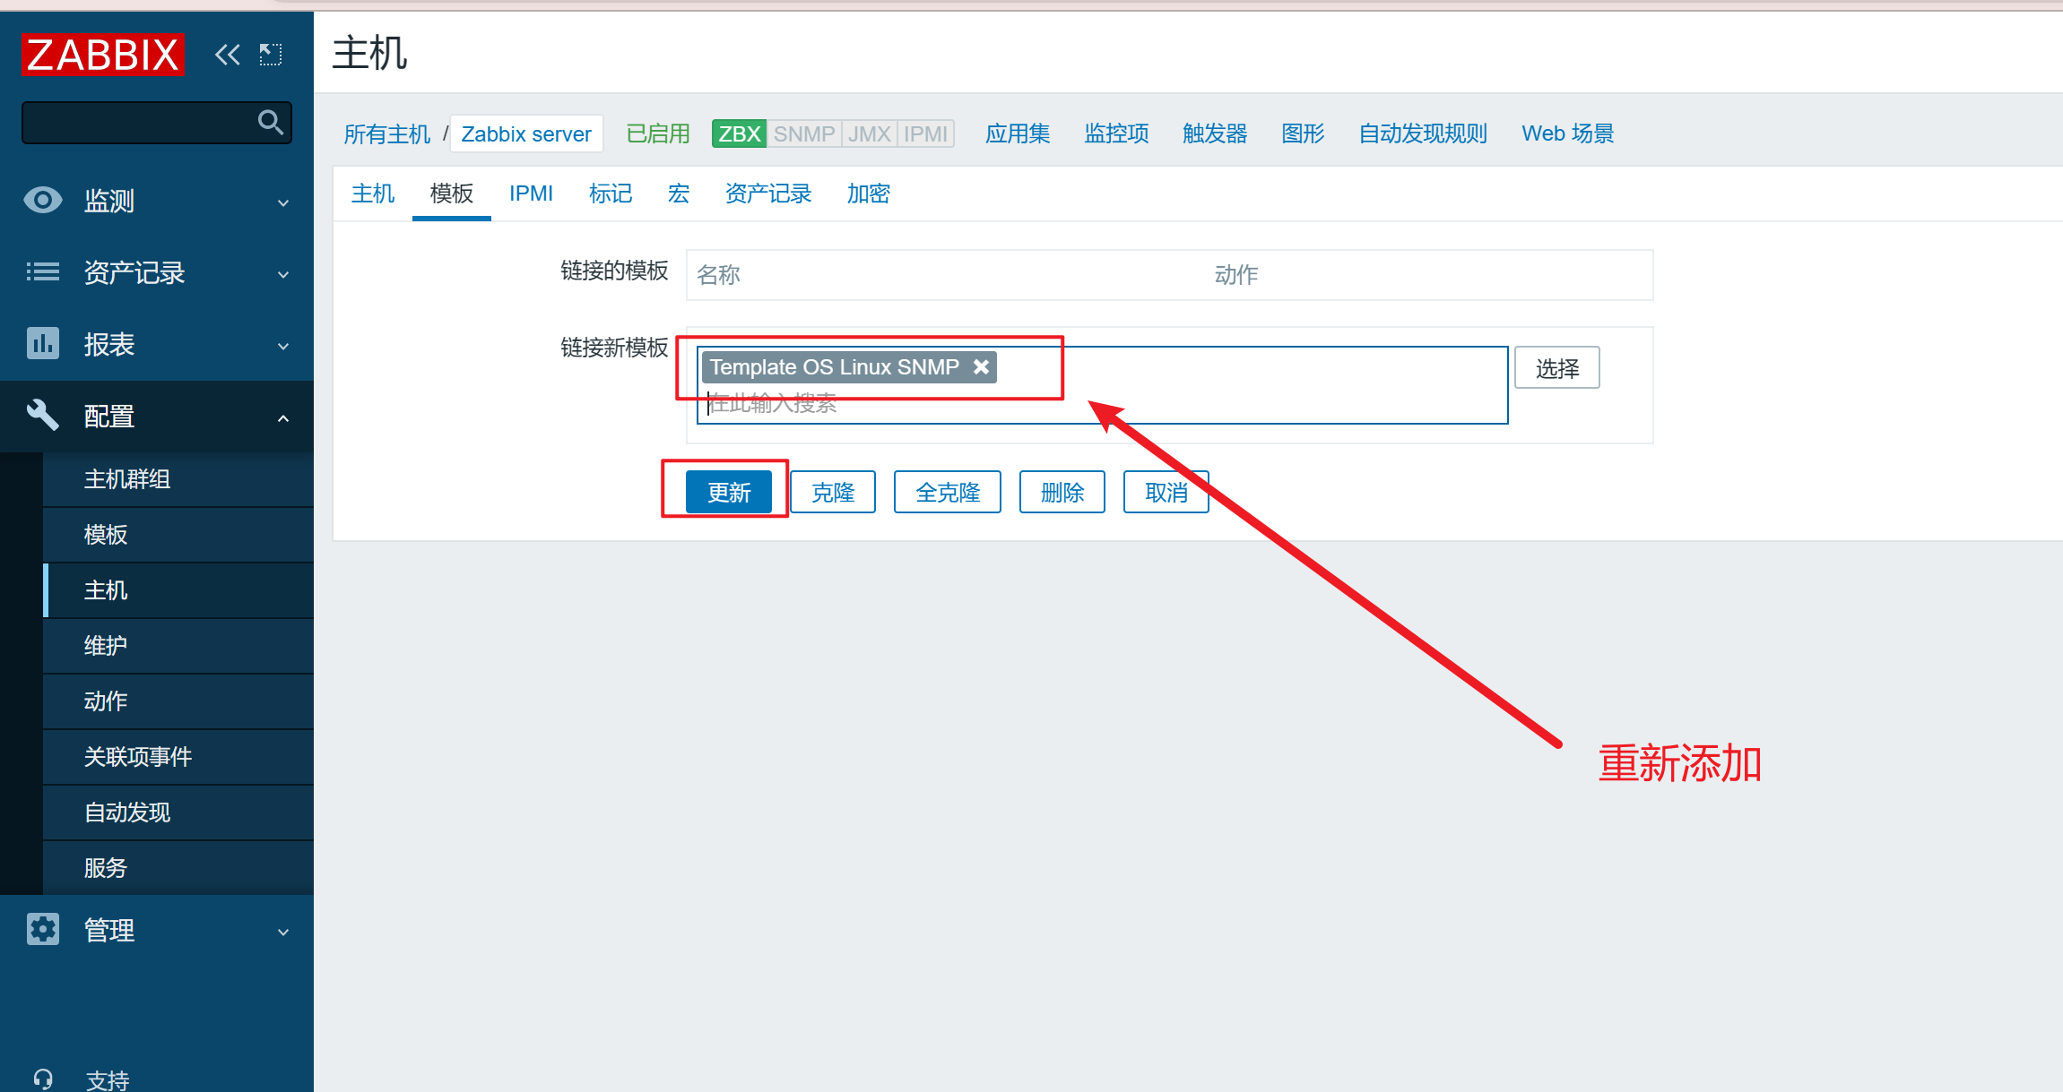Click the search magnifier icon
The height and width of the screenshot is (1092, 2063).
(271, 122)
